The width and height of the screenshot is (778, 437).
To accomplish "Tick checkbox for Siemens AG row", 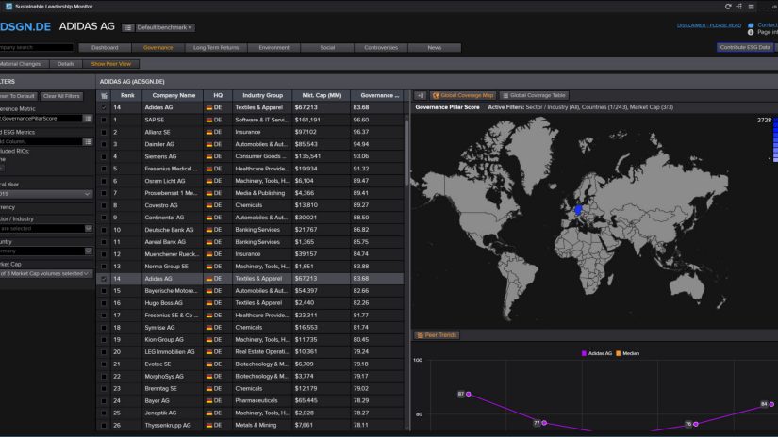I will (104, 156).
